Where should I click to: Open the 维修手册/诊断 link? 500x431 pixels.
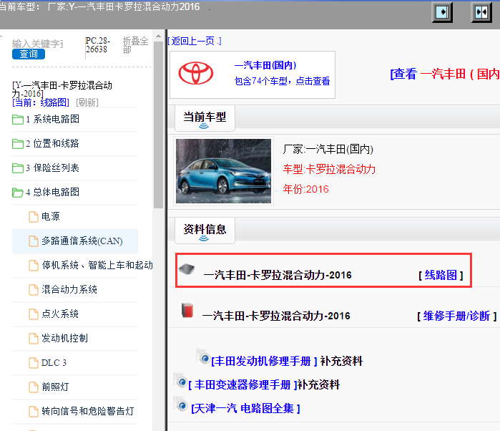point(457,316)
